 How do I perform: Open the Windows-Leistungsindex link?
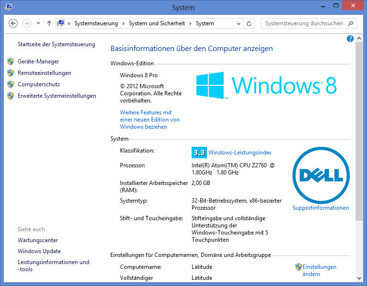(x=240, y=153)
